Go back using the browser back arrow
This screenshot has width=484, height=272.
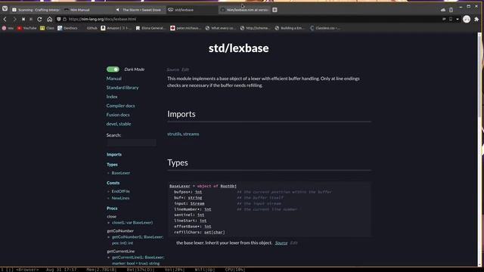[5, 19]
